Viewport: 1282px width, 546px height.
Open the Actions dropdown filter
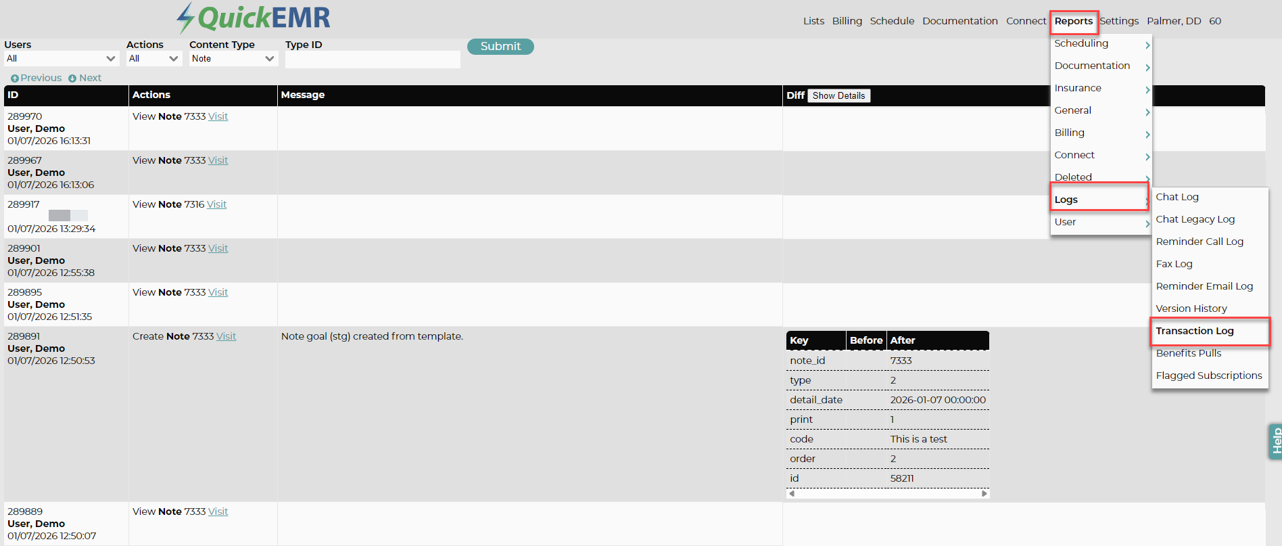click(154, 59)
